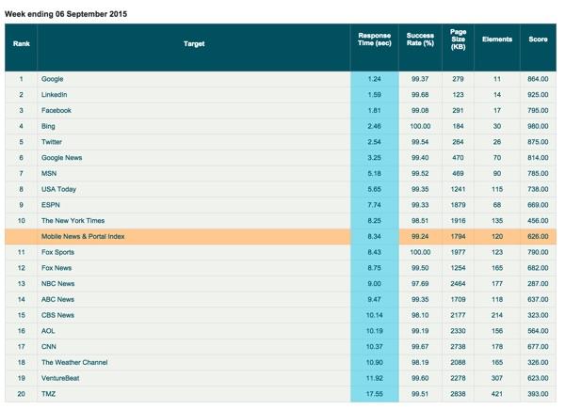Click CBS News response time 10.14

(x=375, y=315)
